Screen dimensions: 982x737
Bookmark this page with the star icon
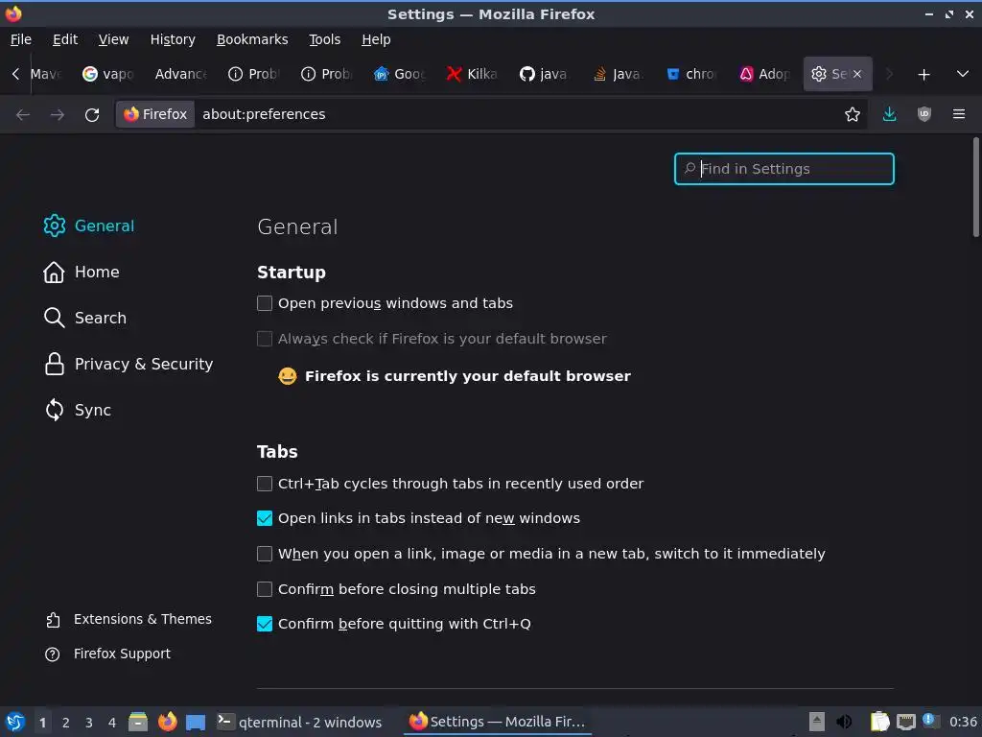click(852, 114)
